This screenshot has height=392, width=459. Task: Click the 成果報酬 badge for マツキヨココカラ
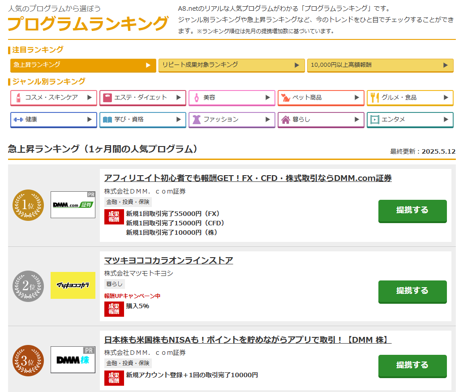(114, 309)
